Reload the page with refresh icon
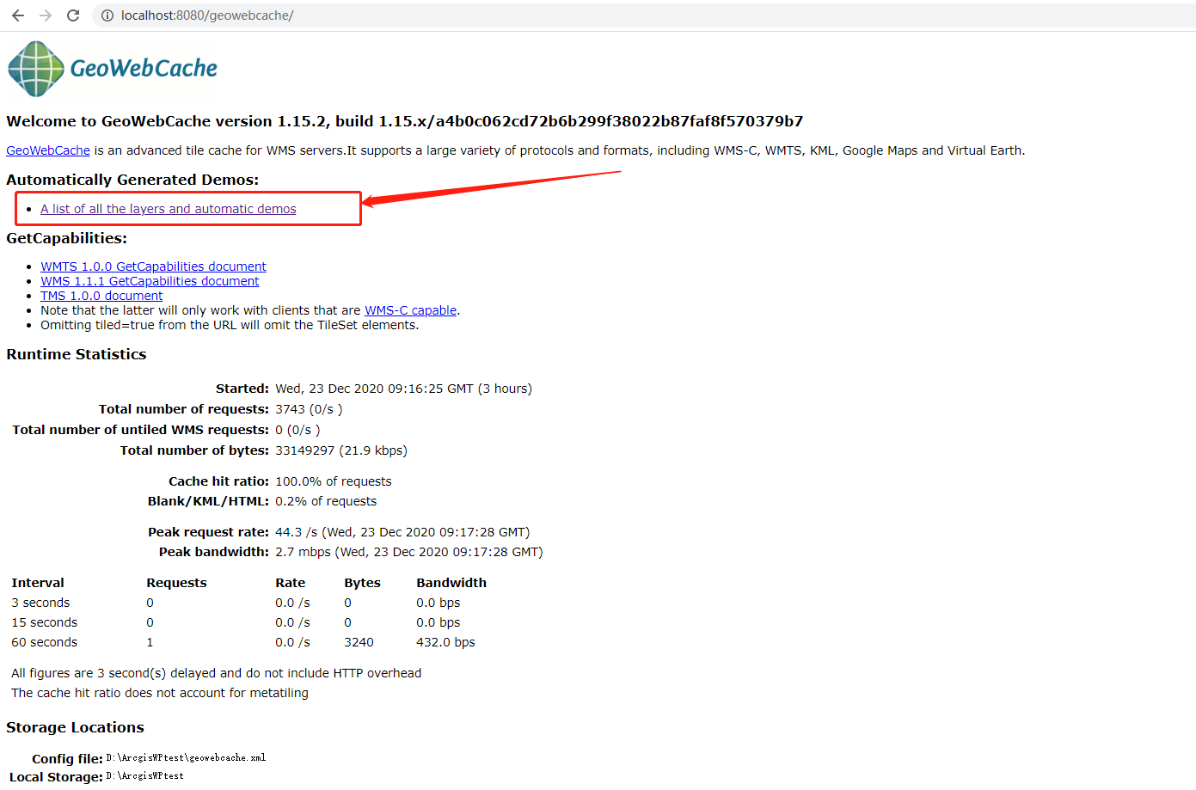Viewport: 1196px width, 790px height. pos(73,15)
